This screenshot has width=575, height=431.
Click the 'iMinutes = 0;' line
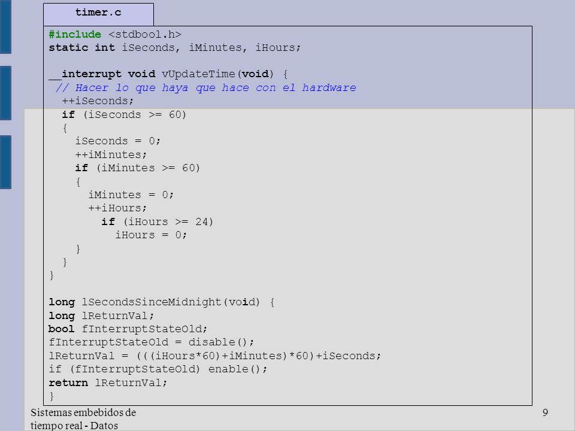point(131,195)
